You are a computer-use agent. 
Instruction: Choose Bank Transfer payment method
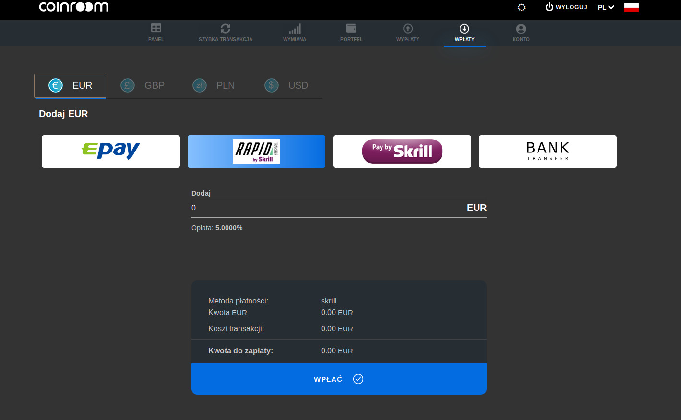(548, 152)
